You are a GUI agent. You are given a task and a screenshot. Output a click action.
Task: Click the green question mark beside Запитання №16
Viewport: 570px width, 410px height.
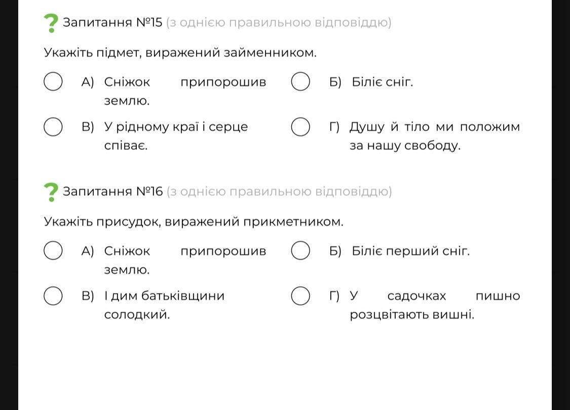[x=51, y=192]
